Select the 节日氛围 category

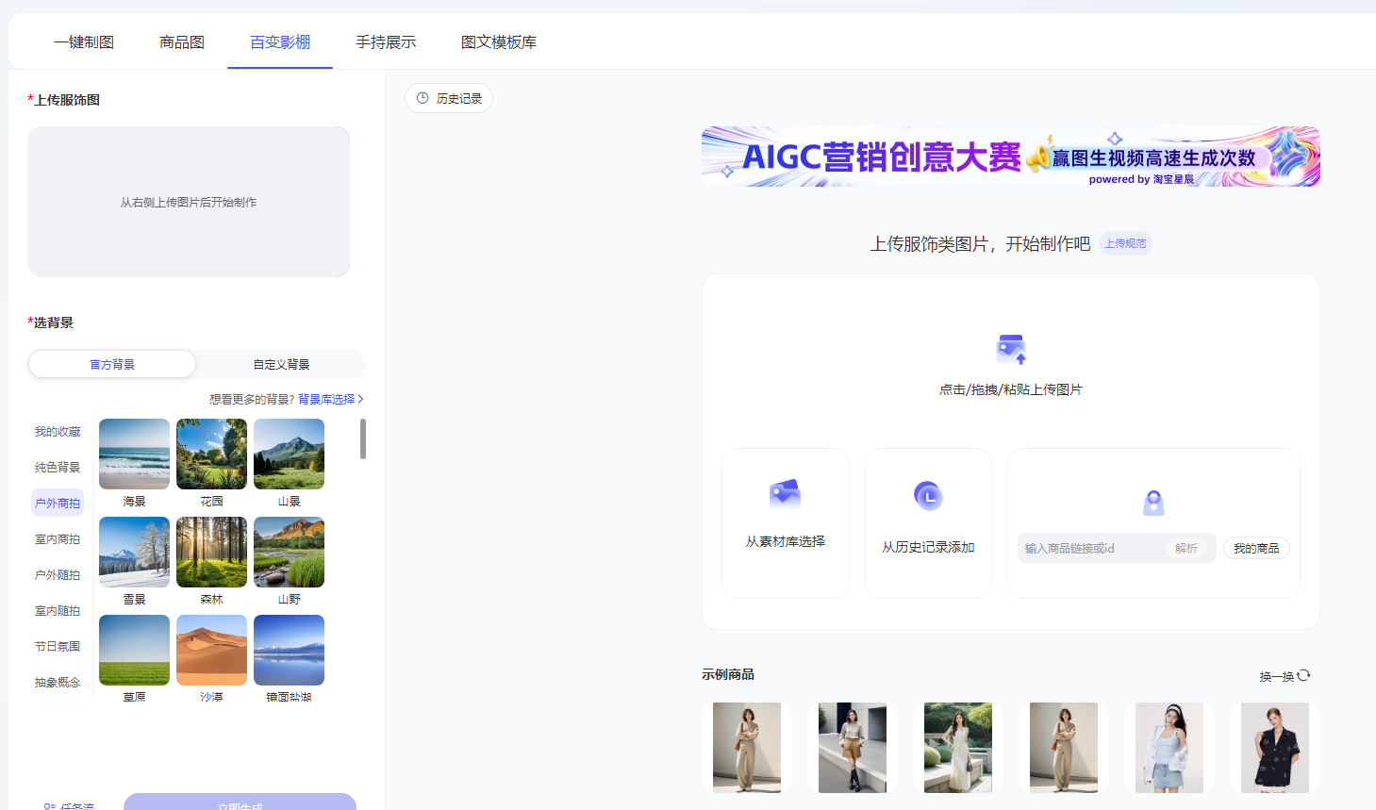[58, 647]
